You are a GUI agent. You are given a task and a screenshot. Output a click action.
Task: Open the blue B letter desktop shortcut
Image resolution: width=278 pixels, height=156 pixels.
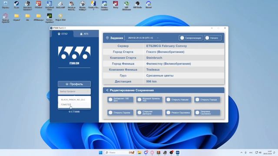(x=50, y=5)
